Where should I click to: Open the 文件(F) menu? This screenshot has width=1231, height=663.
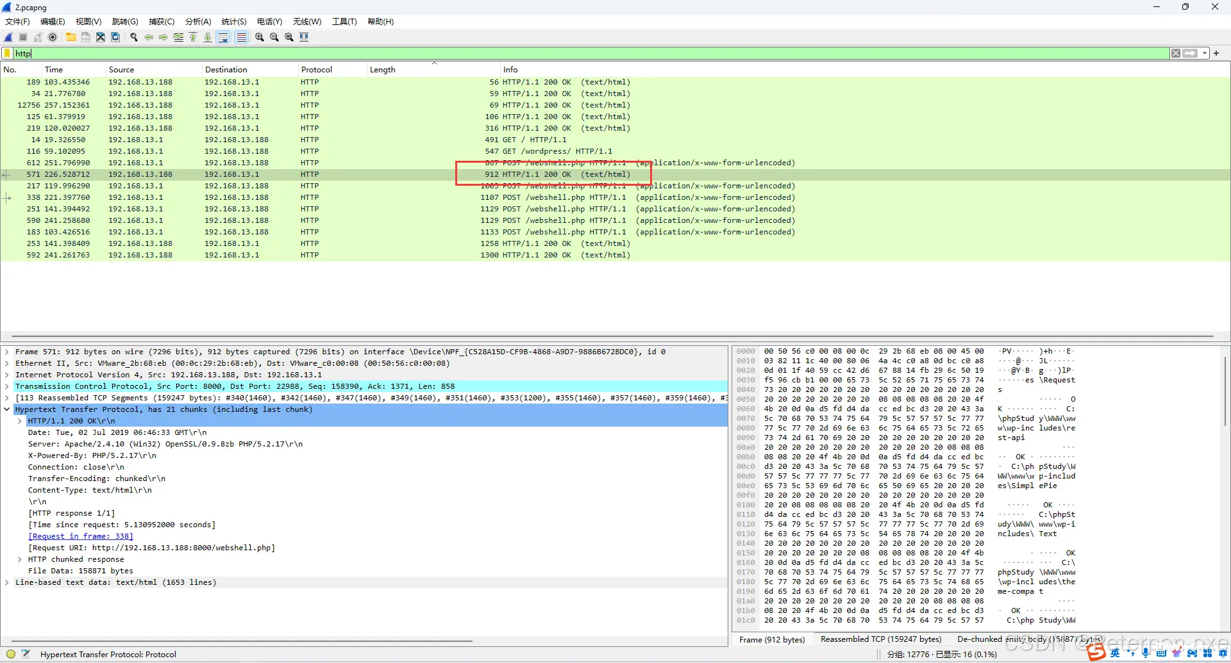pyautogui.click(x=17, y=22)
